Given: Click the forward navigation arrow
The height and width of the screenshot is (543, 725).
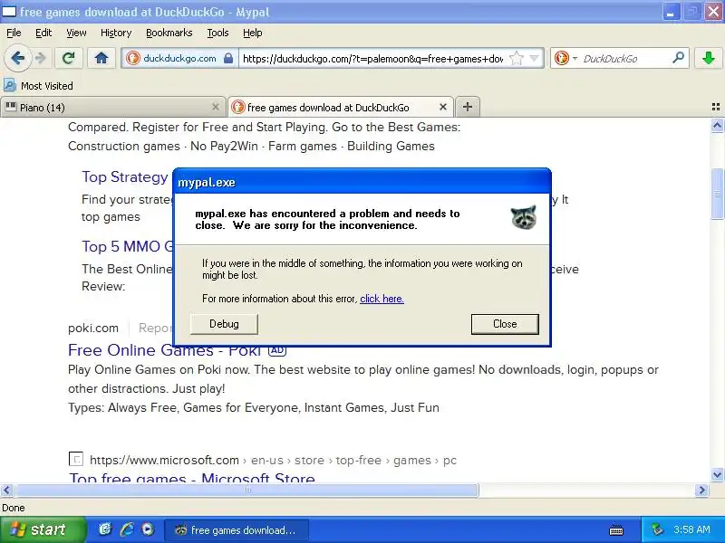Looking at the screenshot, I should 41,58.
